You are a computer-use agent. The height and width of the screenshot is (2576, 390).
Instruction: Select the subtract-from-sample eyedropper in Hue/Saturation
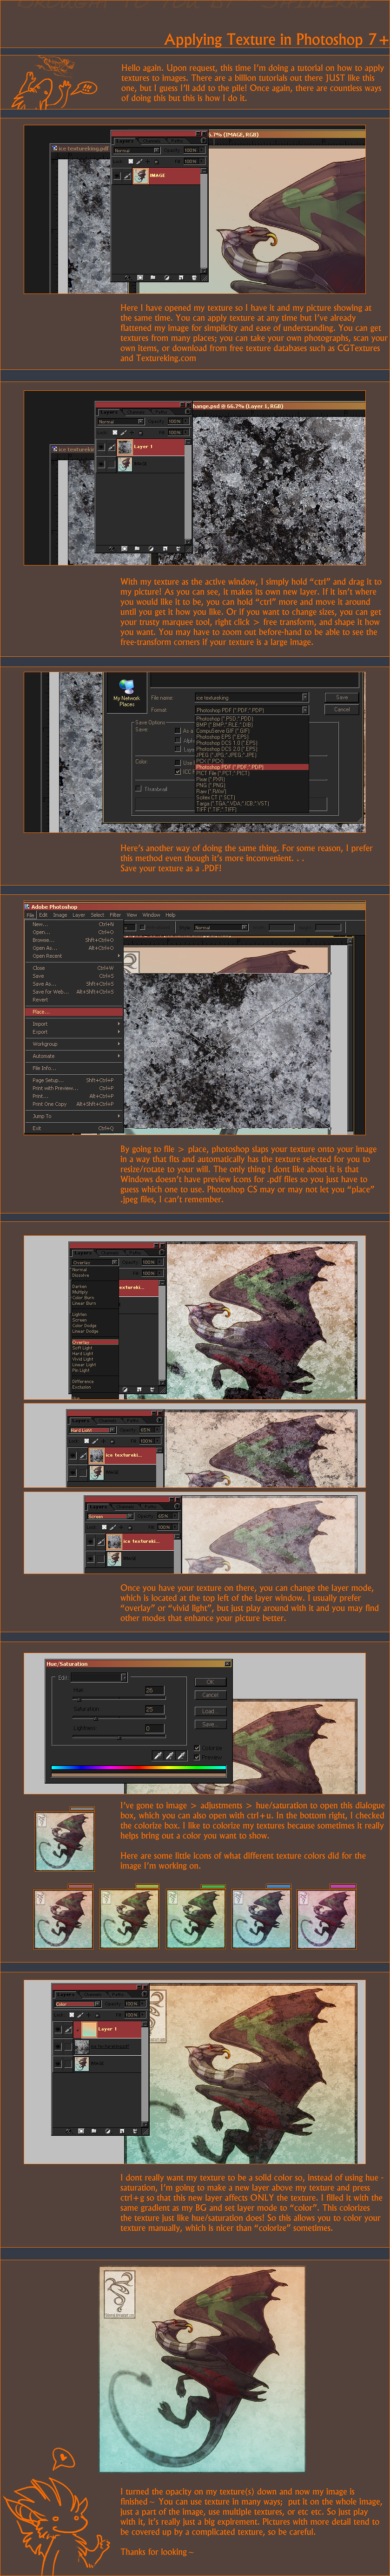183,1756
